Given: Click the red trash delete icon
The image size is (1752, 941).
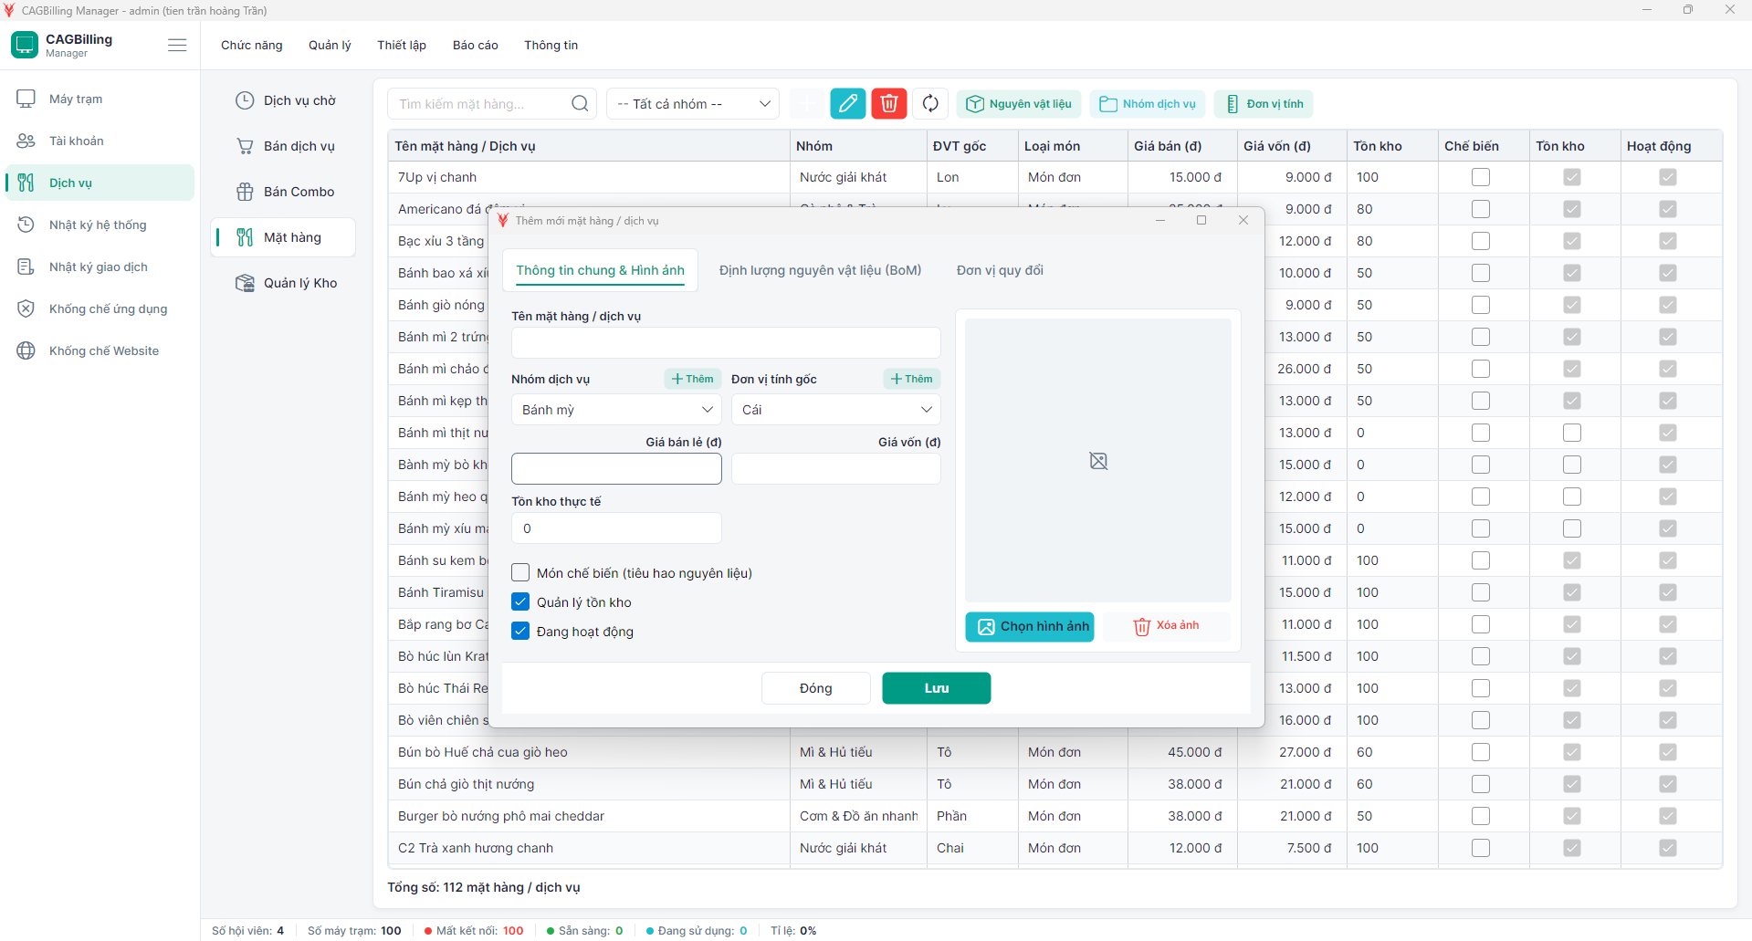Looking at the screenshot, I should [x=888, y=103].
